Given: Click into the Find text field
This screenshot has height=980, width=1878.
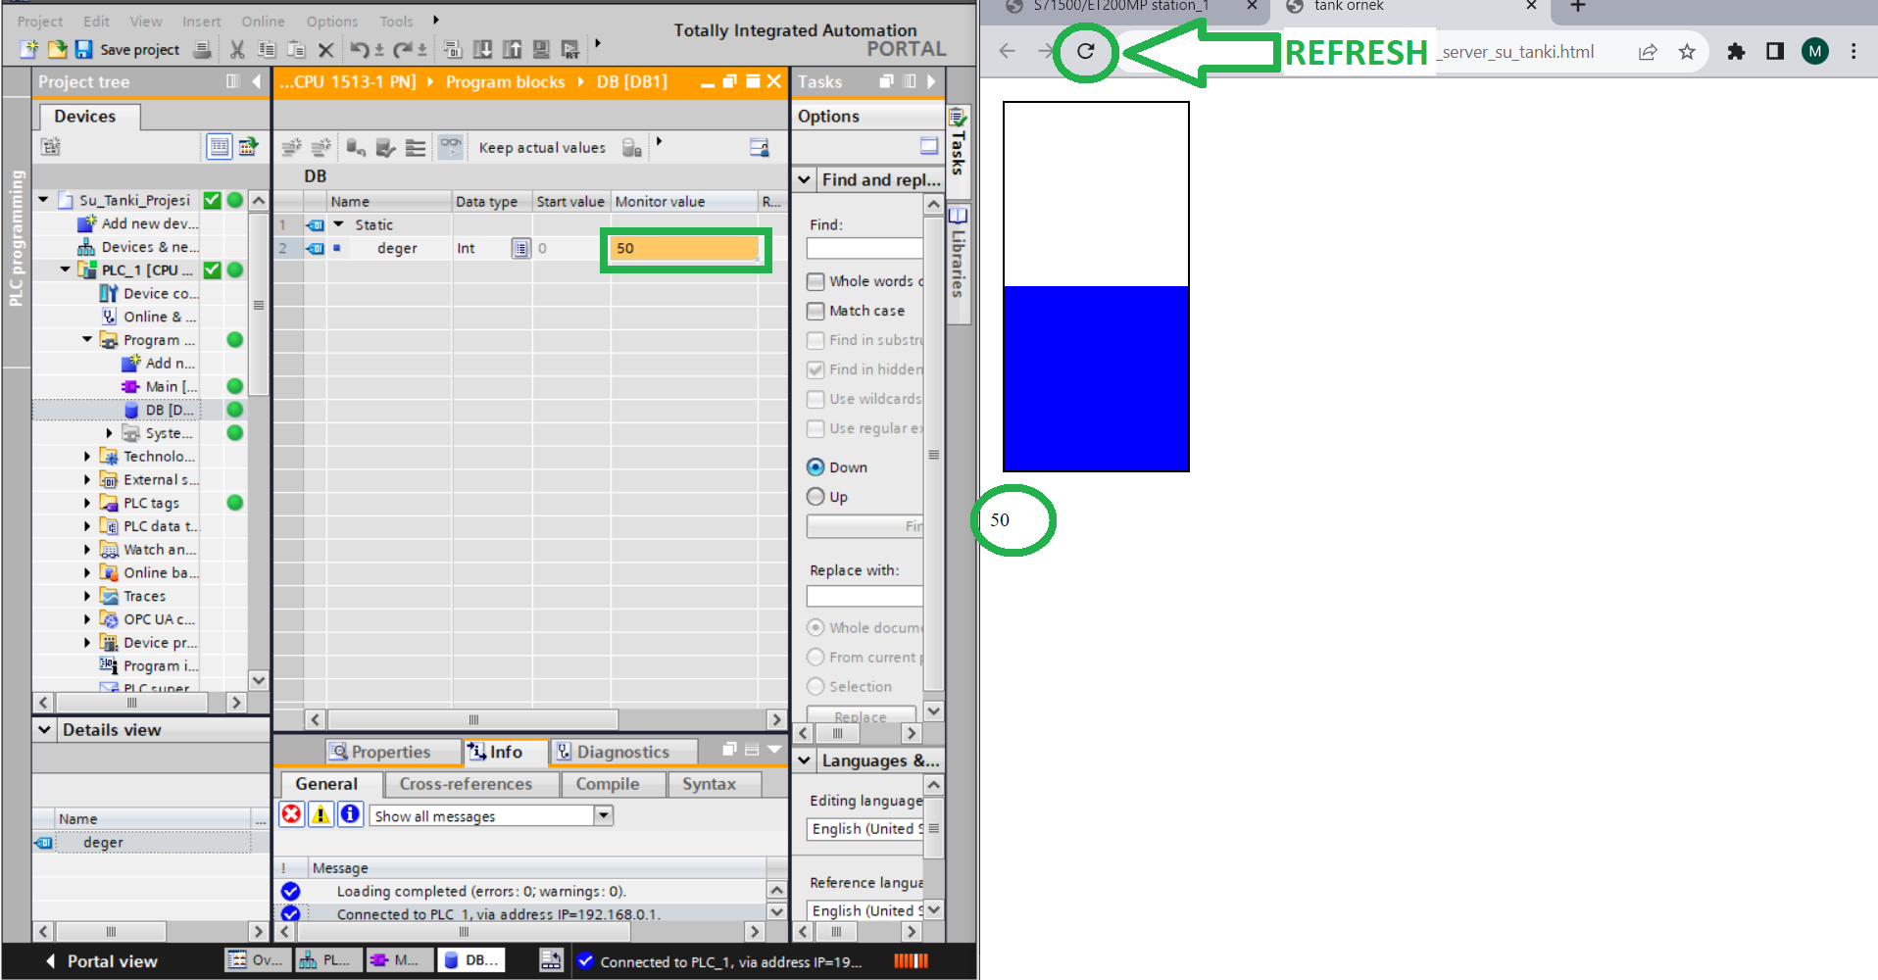Looking at the screenshot, I should [864, 249].
